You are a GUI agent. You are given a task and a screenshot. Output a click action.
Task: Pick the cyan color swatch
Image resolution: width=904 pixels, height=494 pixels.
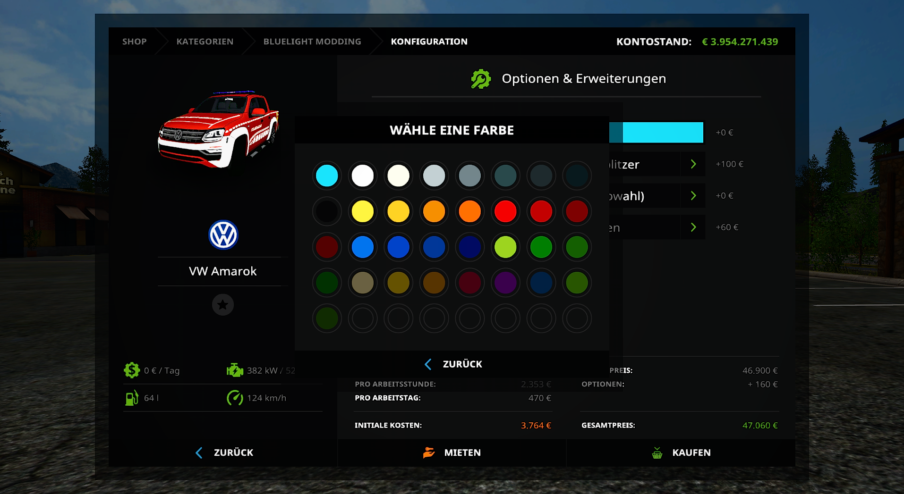[x=327, y=176]
